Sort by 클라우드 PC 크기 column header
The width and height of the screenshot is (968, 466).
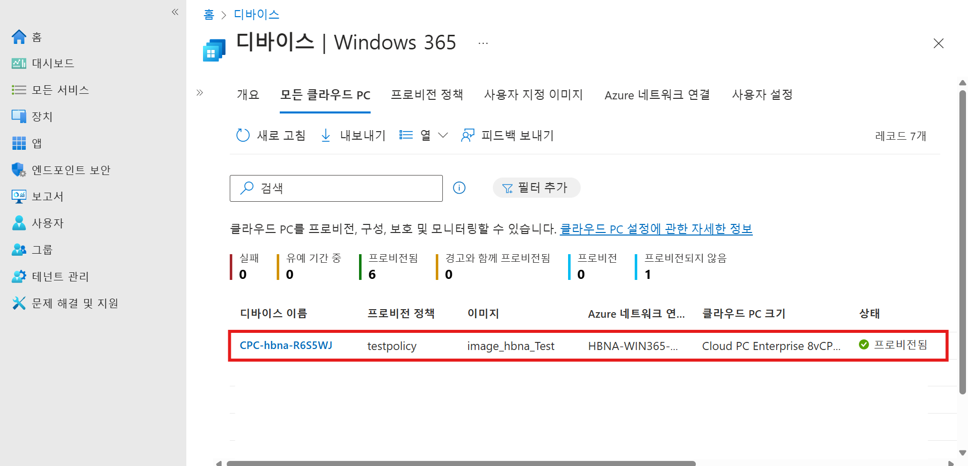click(x=744, y=313)
